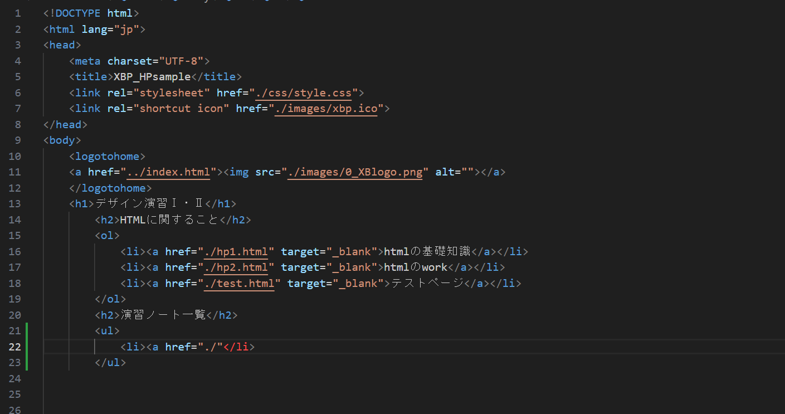Screen dimensions: 785x414
Task: Click the "stylesheet" rel value
Action: tap(172, 92)
